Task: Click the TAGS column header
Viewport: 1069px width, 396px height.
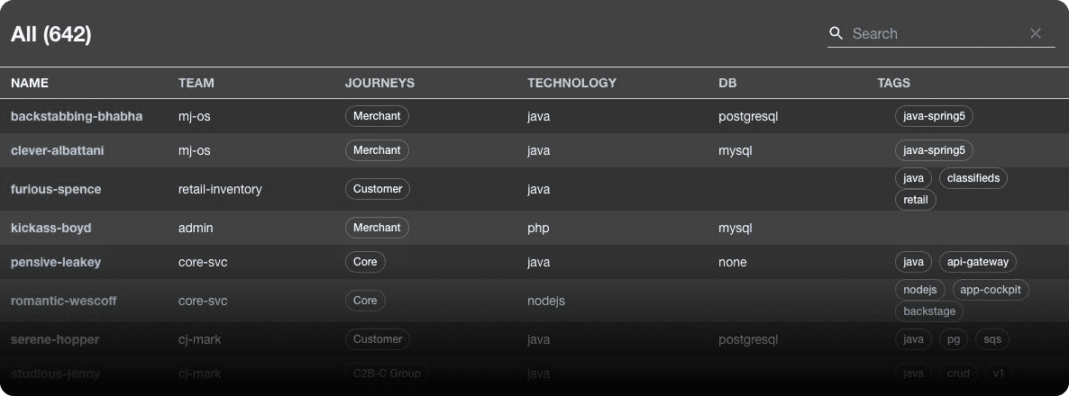Action: coord(893,83)
